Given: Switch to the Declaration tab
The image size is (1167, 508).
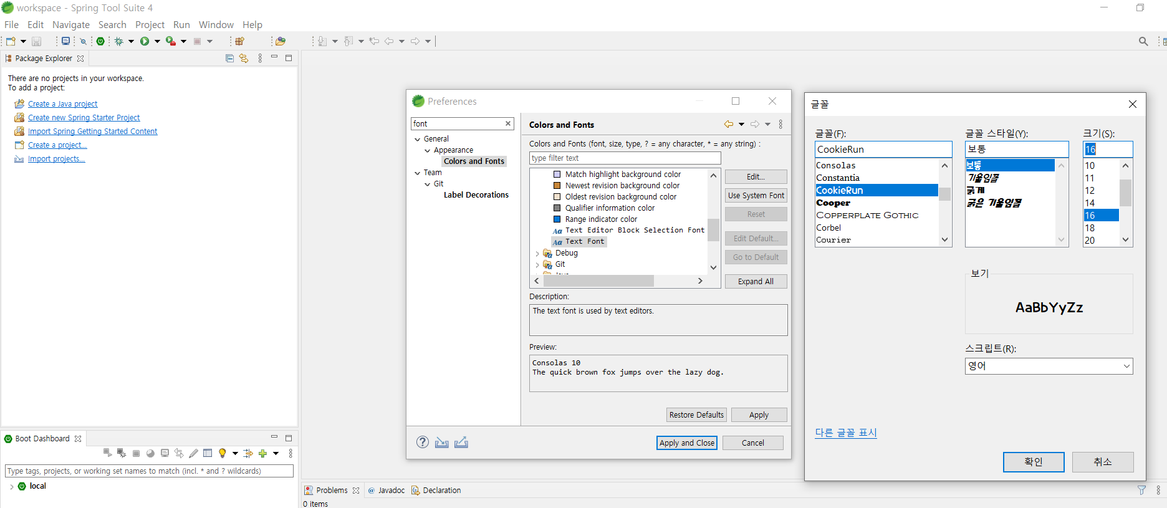Looking at the screenshot, I should pos(436,490).
